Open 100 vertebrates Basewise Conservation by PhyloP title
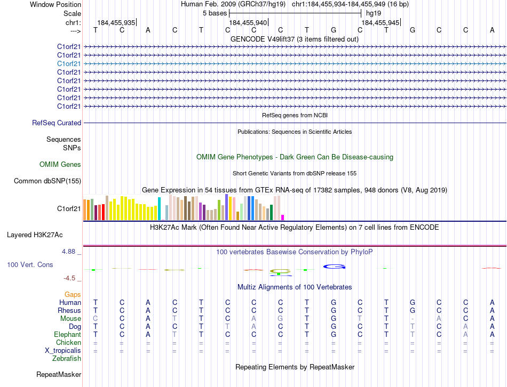Screen dimensions: 507x387 295,252
